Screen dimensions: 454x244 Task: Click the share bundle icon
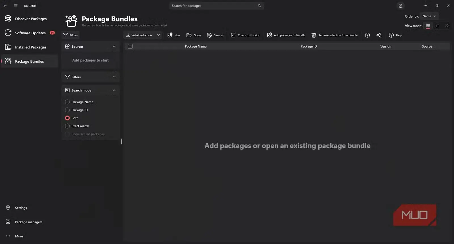pyautogui.click(x=379, y=35)
